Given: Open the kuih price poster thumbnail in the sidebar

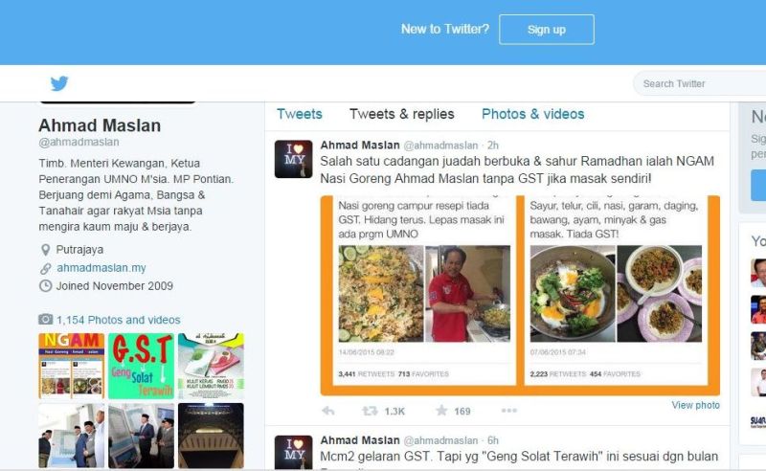Looking at the screenshot, I should click(x=211, y=366).
